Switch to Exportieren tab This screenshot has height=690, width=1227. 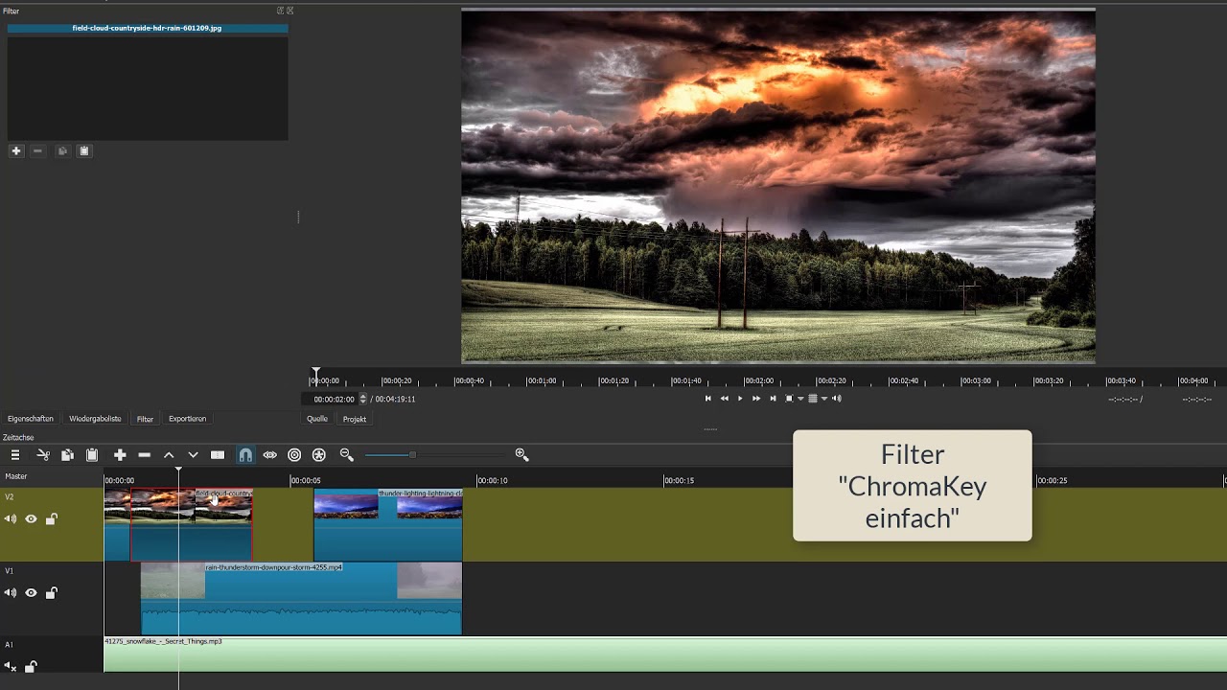(x=187, y=419)
